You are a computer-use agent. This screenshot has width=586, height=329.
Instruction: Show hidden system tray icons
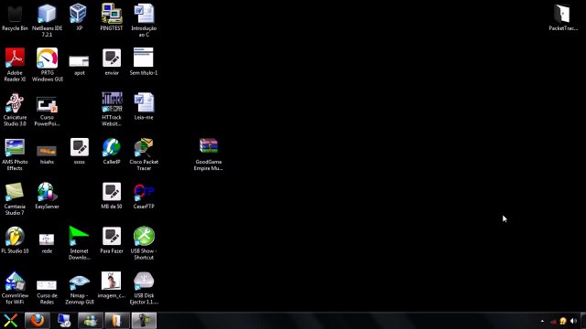tap(542, 321)
